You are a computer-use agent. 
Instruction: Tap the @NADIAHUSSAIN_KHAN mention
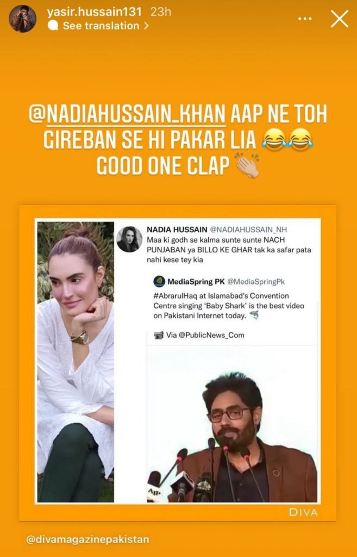127,114
